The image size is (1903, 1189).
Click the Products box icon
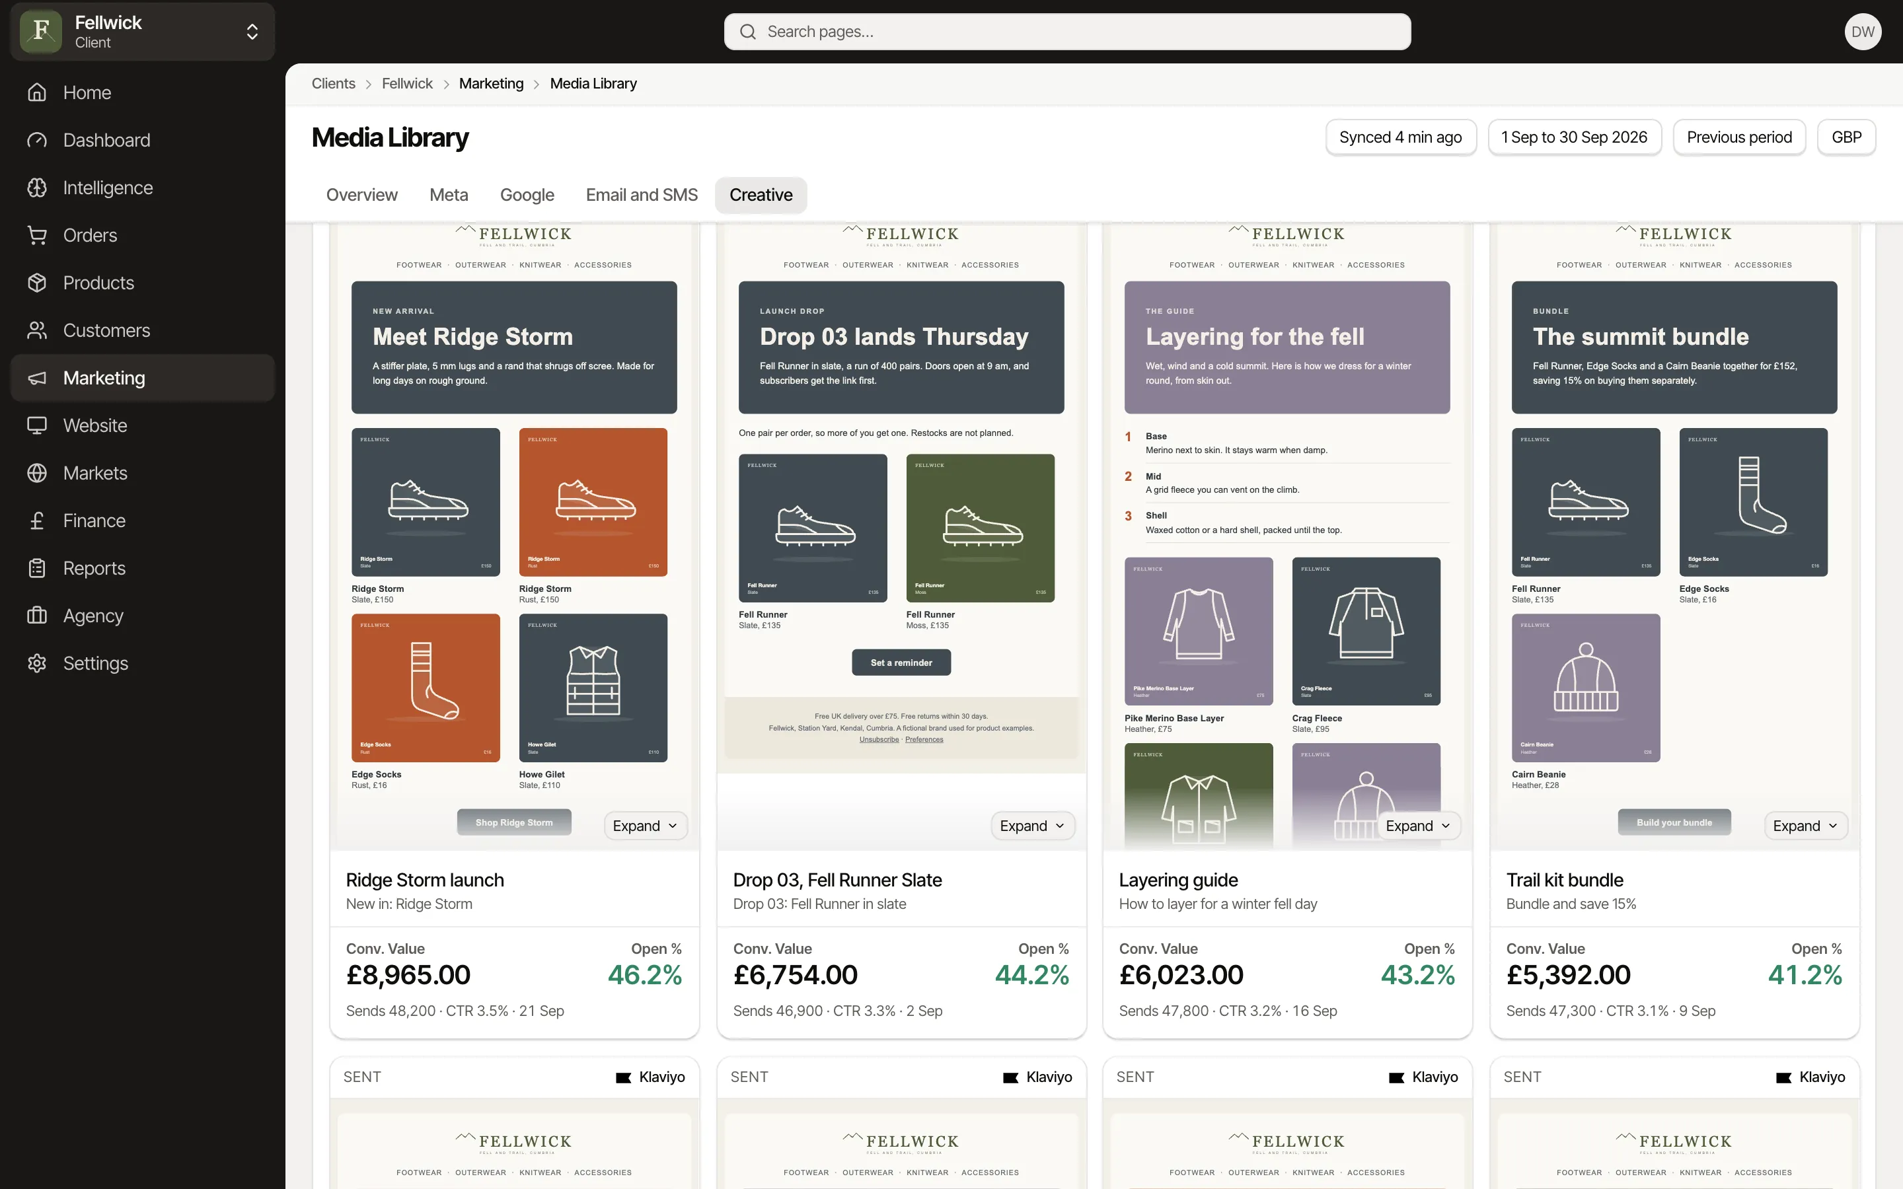click(37, 283)
